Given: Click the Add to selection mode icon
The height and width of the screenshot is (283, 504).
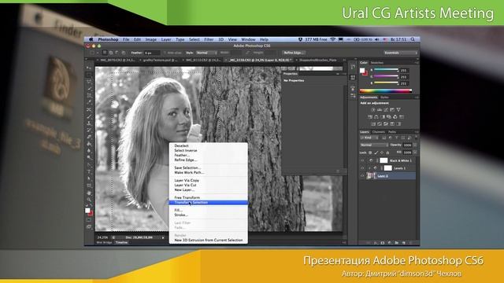Looking at the screenshot, I should click(111, 53).
